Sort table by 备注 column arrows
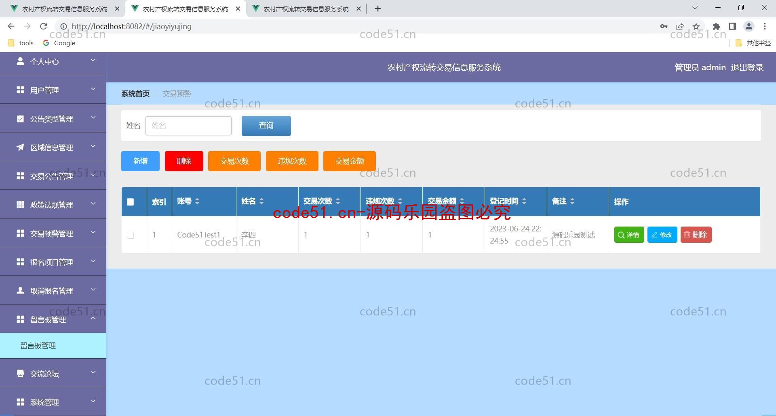Viewport: 776px width, 416px height. click(x=572, y=201)
